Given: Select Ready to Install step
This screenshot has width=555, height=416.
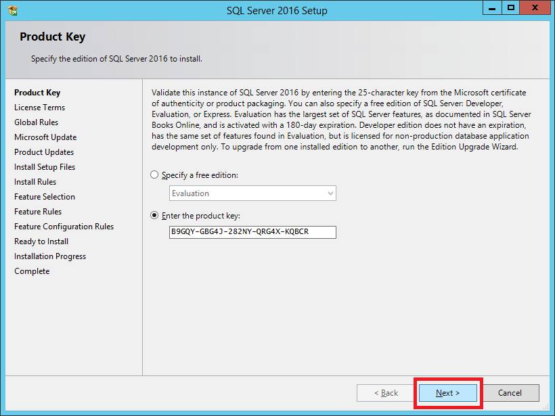Looking at the screenshot, I should click(41, 241).
